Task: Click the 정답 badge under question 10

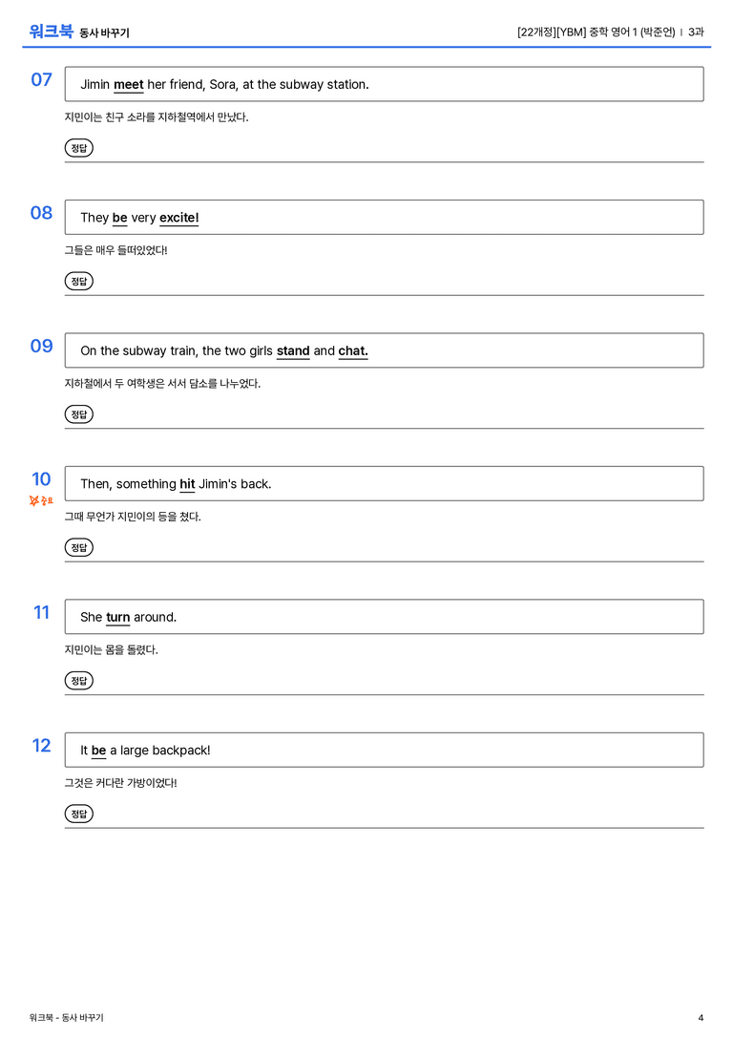Action: (78, 547)
